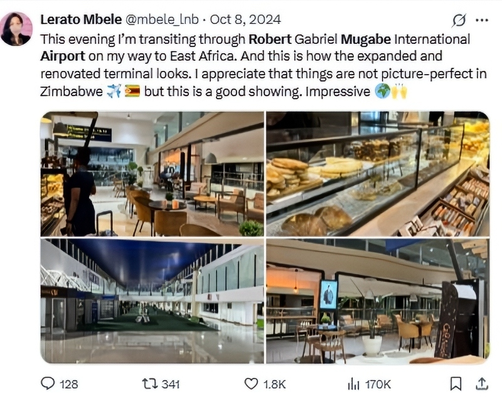The width and height of the screenshot is (502, 401).
Task: Click the Grok explain icon
Action: click(x=459, y=21)
